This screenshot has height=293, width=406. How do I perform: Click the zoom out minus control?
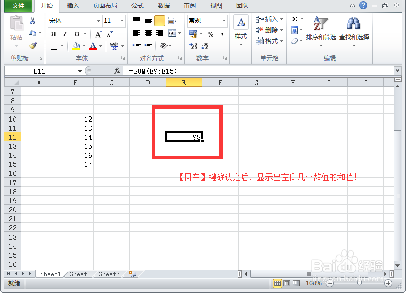(330, 283)
